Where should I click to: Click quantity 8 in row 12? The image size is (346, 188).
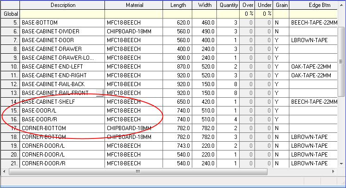point(228,84)
